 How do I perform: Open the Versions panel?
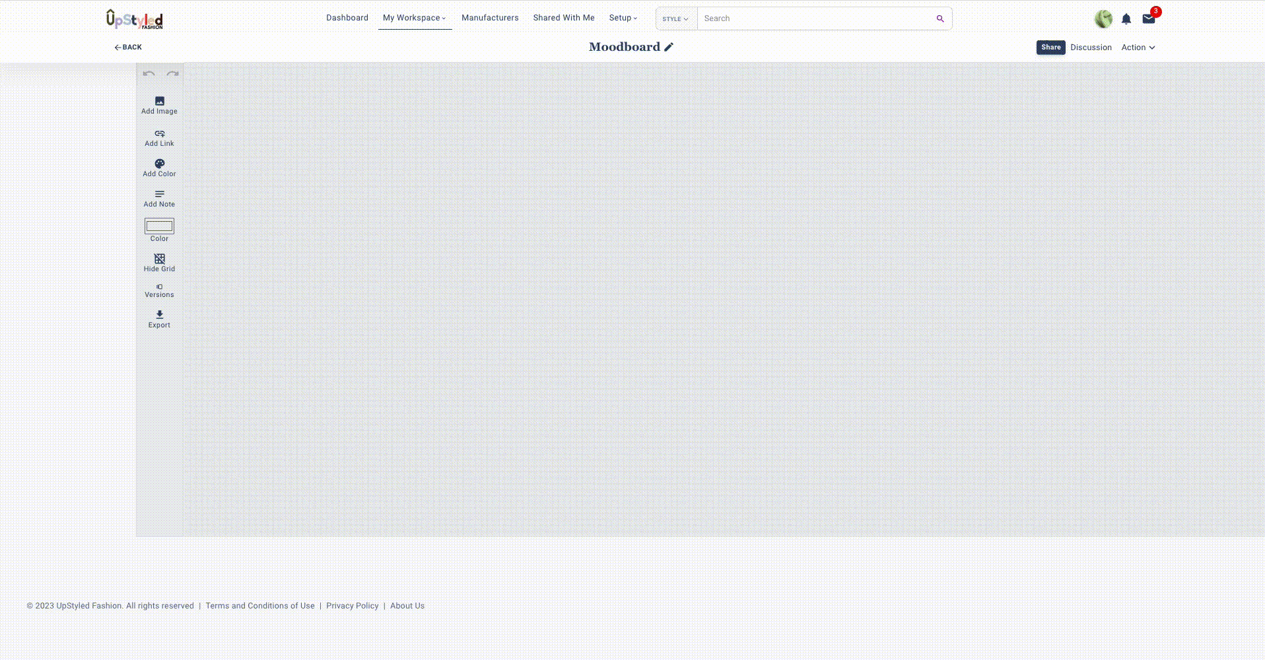pos(159,290)
